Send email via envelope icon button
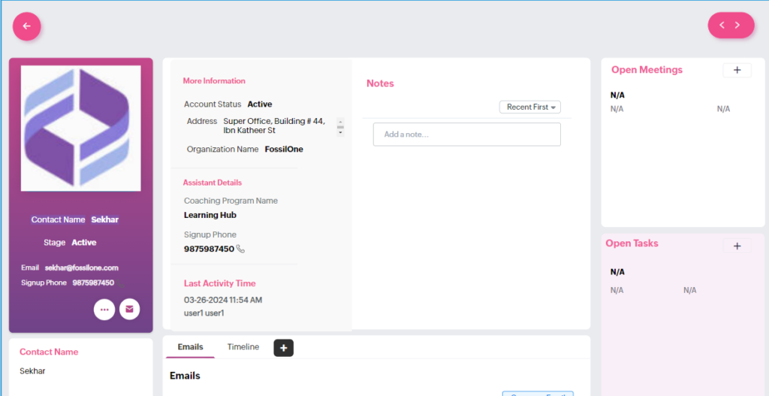Image resolution: width=769 pixels, height=396 pixels. (129, 310)
